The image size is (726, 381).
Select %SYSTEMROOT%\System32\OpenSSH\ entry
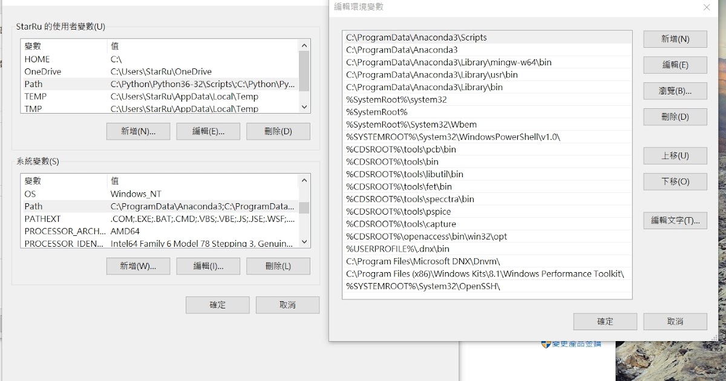[x=487, y=286]
